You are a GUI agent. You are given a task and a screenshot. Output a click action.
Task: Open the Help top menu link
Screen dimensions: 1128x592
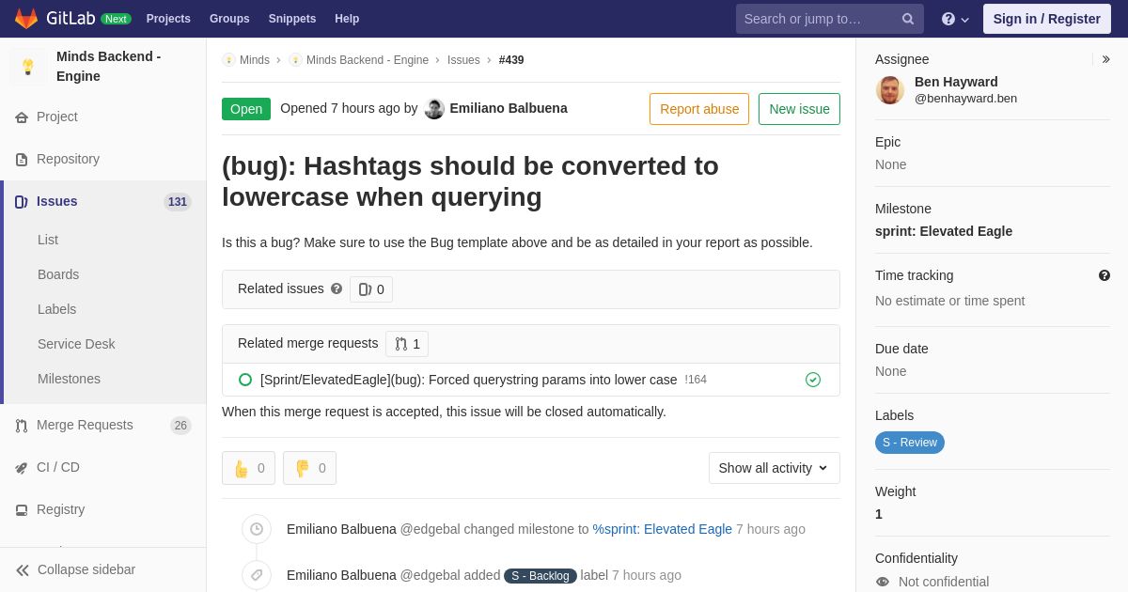(x=347, y=19)
